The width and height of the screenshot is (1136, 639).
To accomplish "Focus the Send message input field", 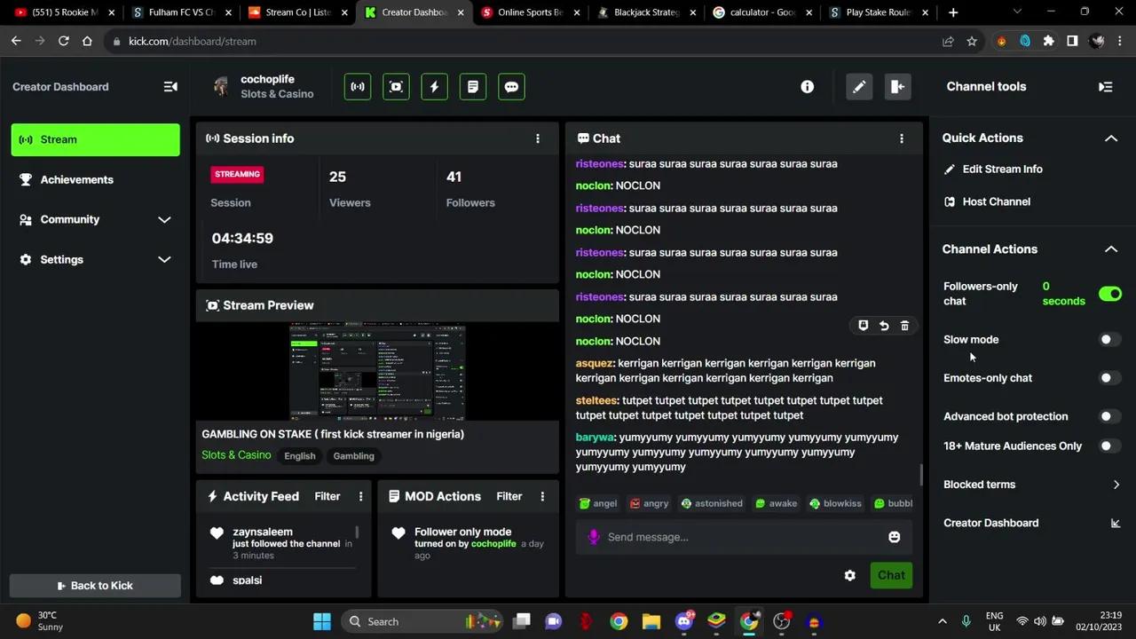I will click(x=737, y=537).
